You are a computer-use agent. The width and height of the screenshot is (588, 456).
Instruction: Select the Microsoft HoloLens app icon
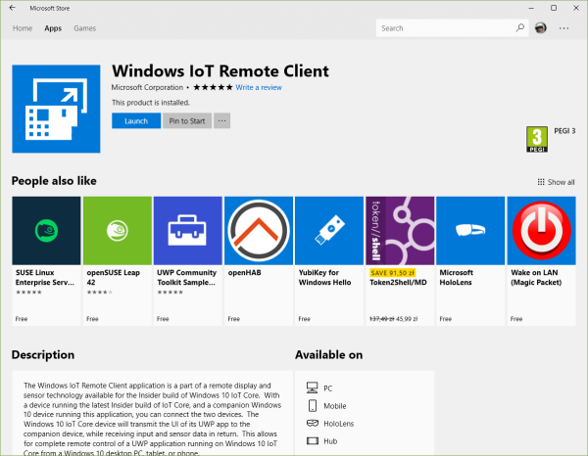(469, 231)
